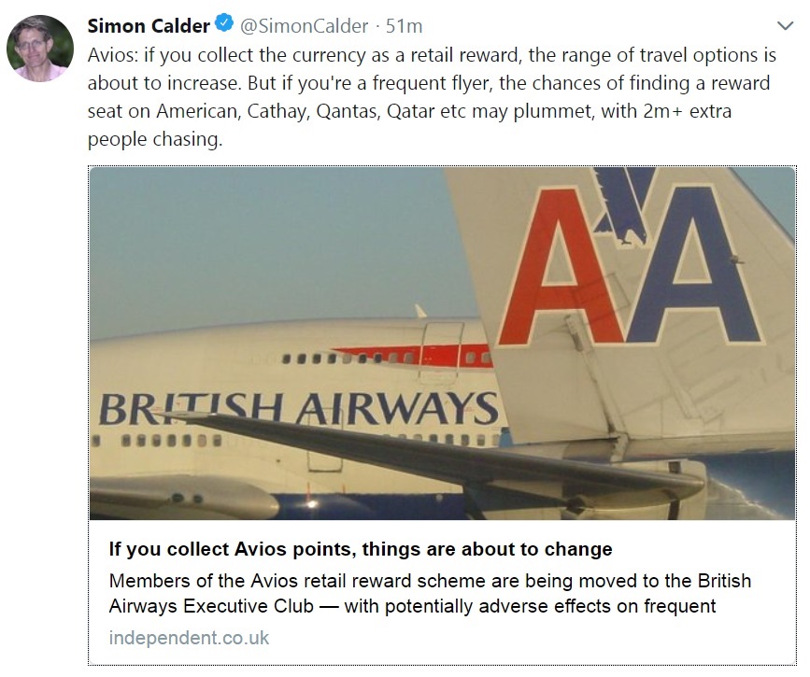Expand the tweet options caret
The height and width of the screenshot is (677, 810).
784,26
